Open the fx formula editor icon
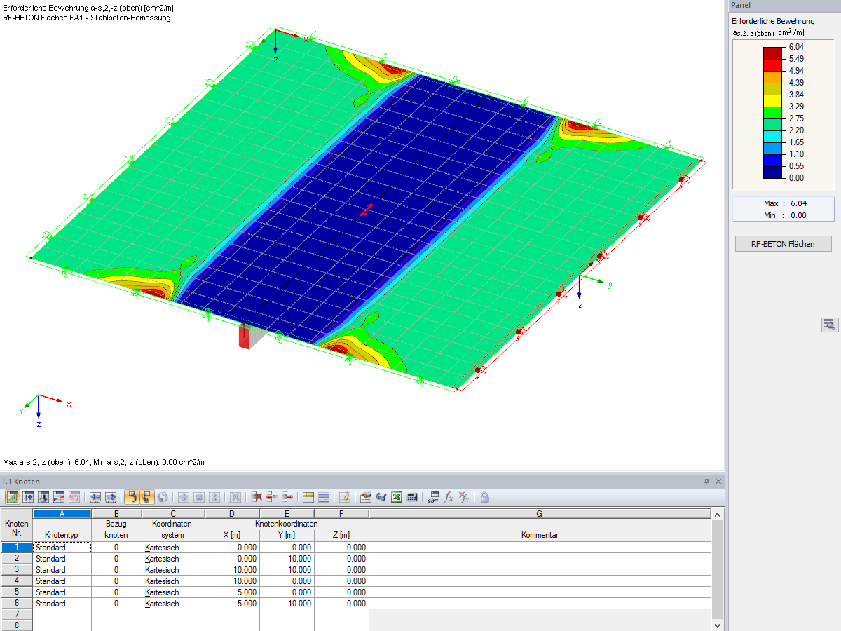This screenshot has height=631, width=841. pyautogui.click(x=449, y=497)
